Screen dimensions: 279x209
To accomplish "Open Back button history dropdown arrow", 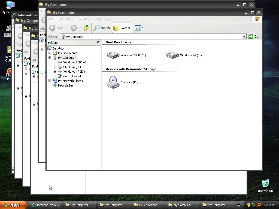I will 66,28.
